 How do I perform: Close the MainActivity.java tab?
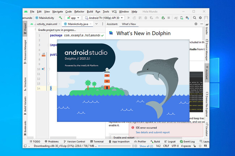[90, 24]
